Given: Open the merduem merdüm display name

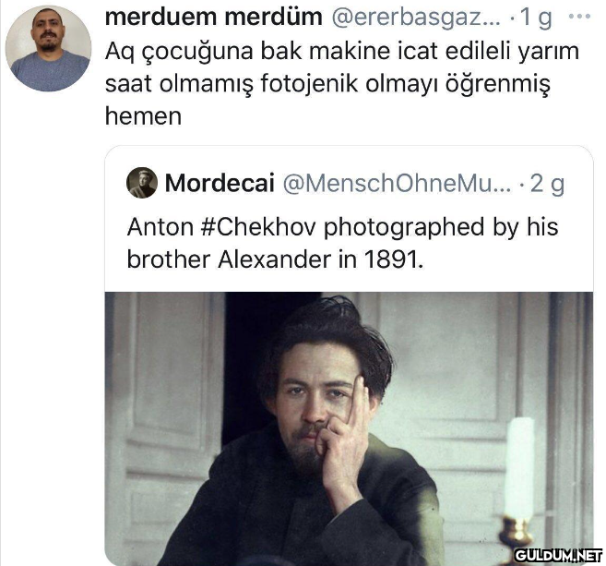Looking at the screenshot, I should tap(213, 18).
